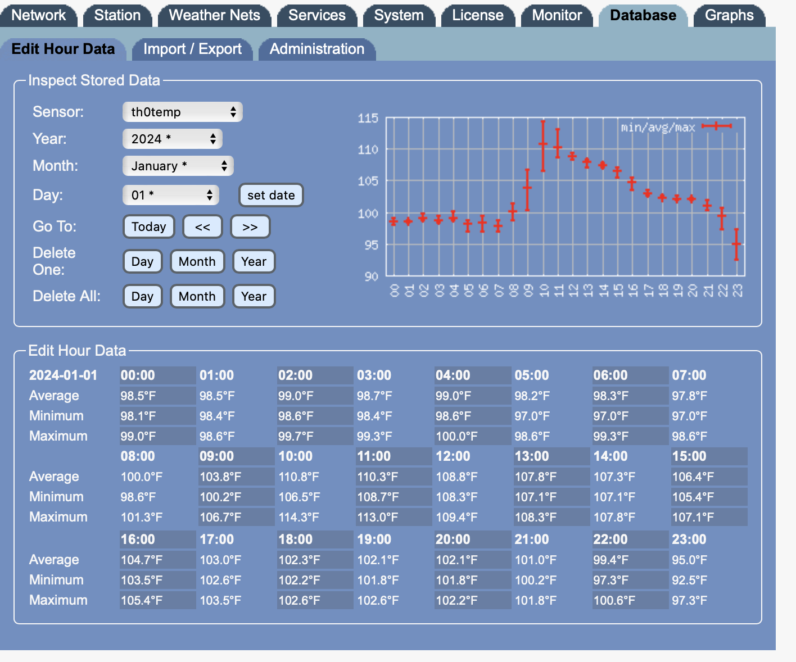Edit 00:00 Average value 98.5°F
Viewport: 796px width, 662px height.
[x=157, y=396]
